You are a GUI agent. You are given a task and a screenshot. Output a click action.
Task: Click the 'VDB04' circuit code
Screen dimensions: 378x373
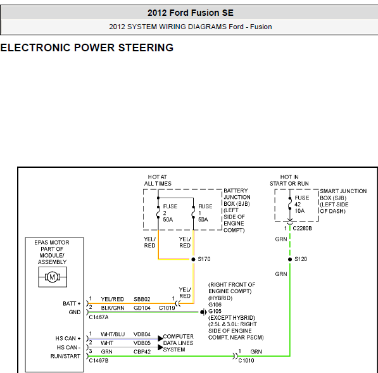click(x=142, y=334)
